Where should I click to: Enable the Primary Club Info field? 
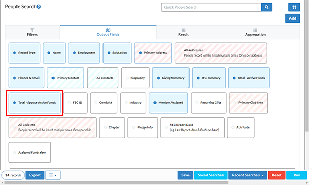tap(248, 103)
